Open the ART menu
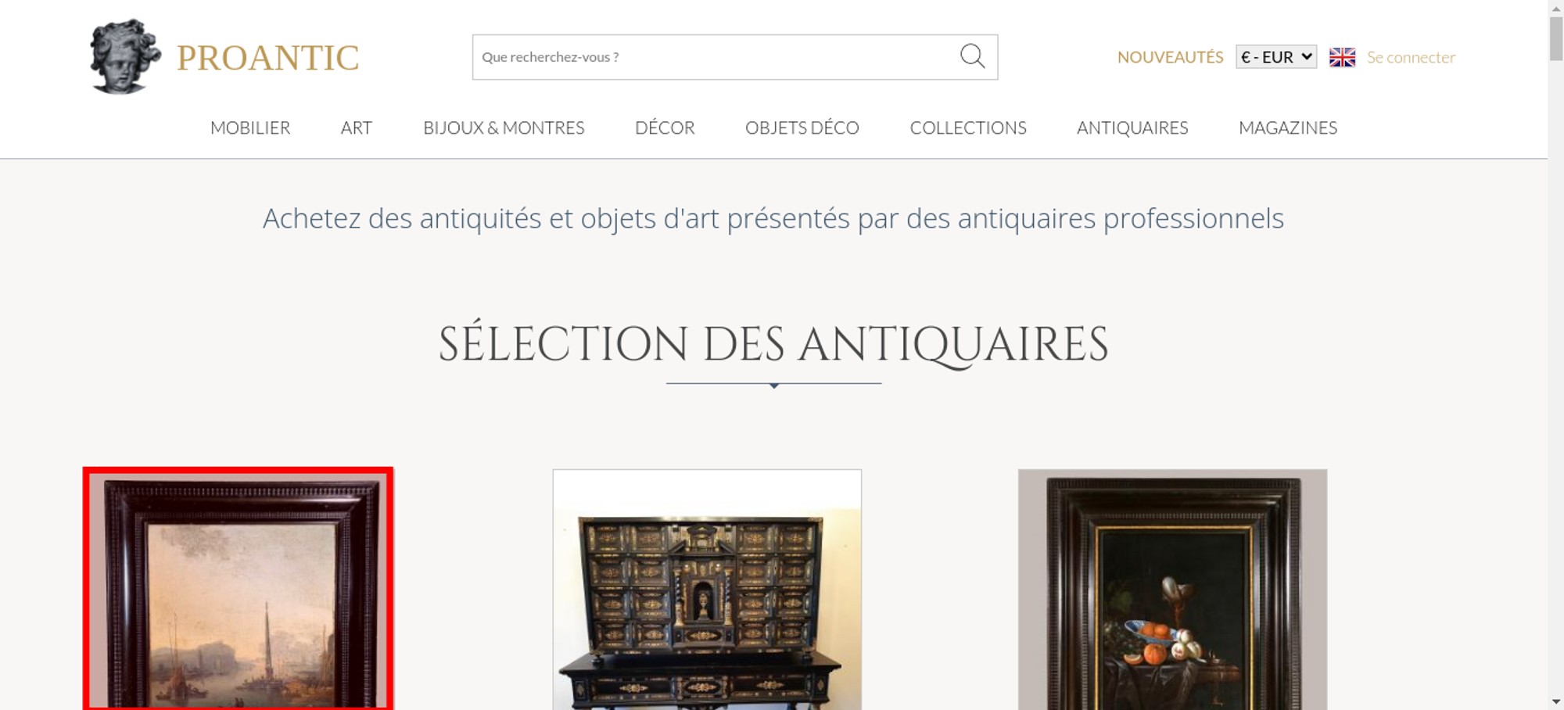The width and height of the screenshot is (1564, 710). tap(357, 127)
